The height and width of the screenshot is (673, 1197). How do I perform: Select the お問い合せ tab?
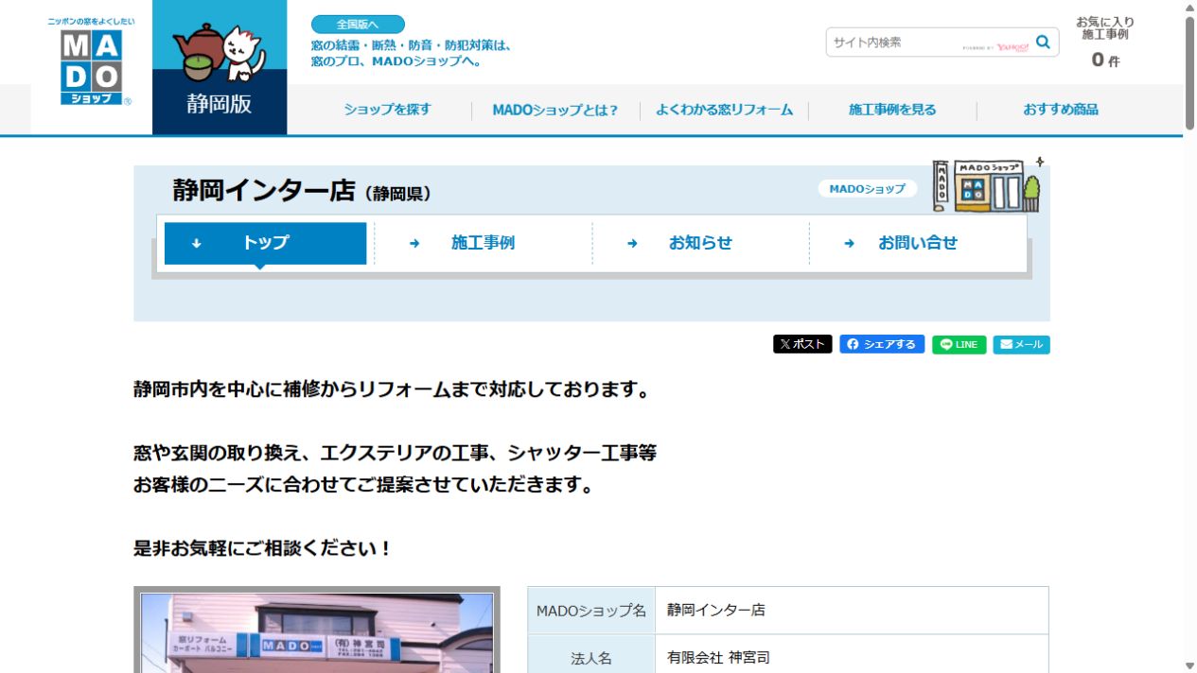click(918, 243)
